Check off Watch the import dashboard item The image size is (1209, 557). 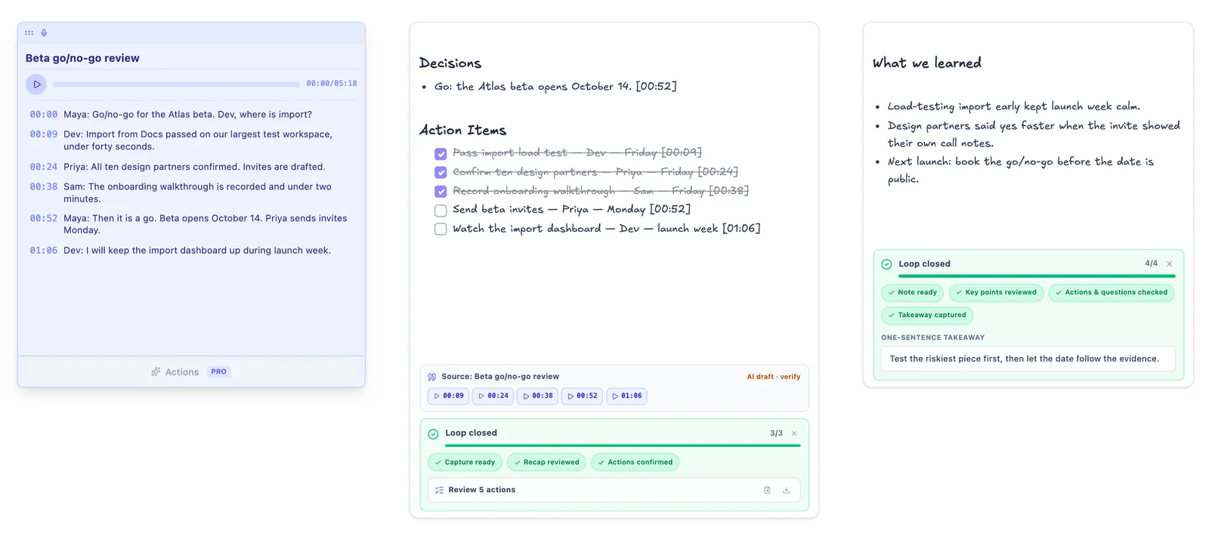[x=441, y=229]
